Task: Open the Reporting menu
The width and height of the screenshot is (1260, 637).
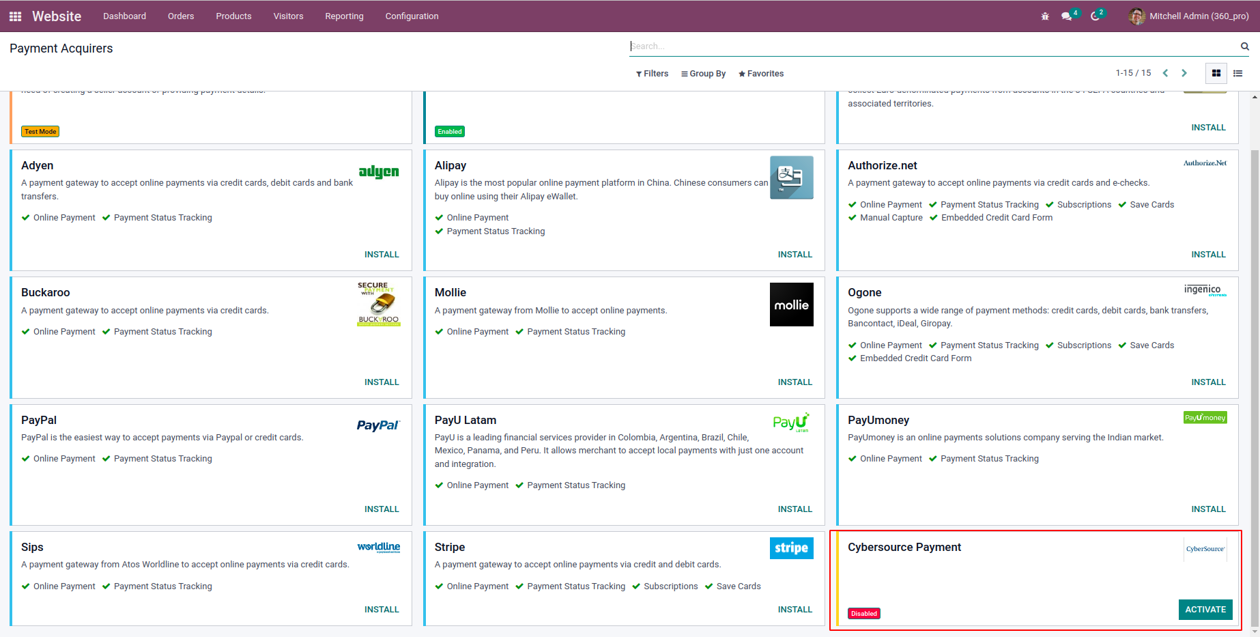Action: click(x=344, y=16)
